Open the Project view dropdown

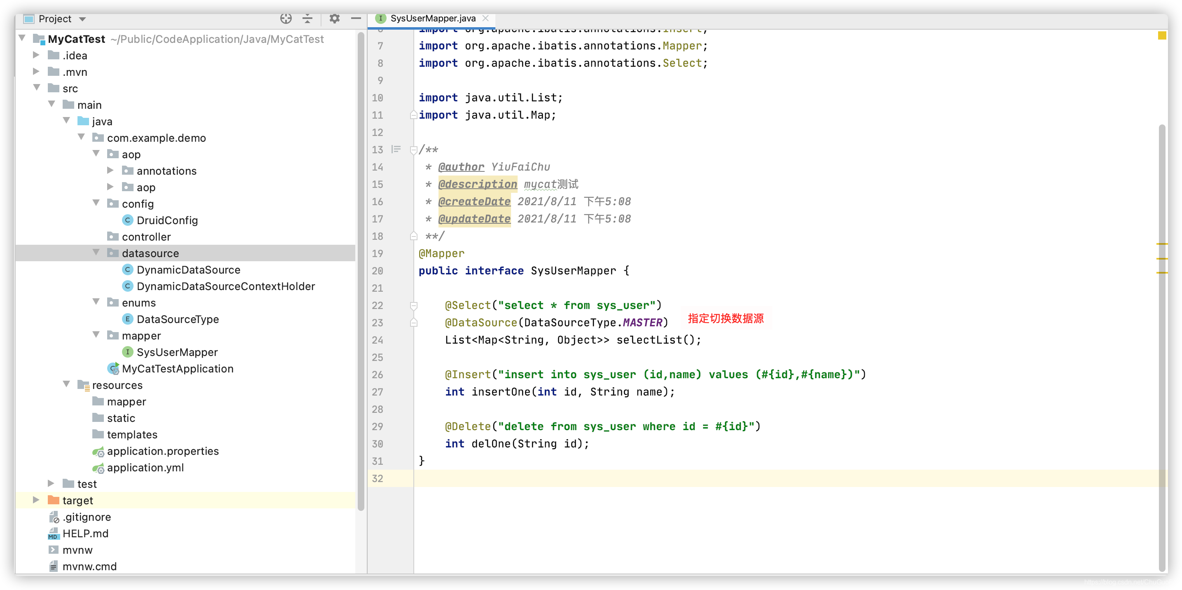tap(82, 19)
